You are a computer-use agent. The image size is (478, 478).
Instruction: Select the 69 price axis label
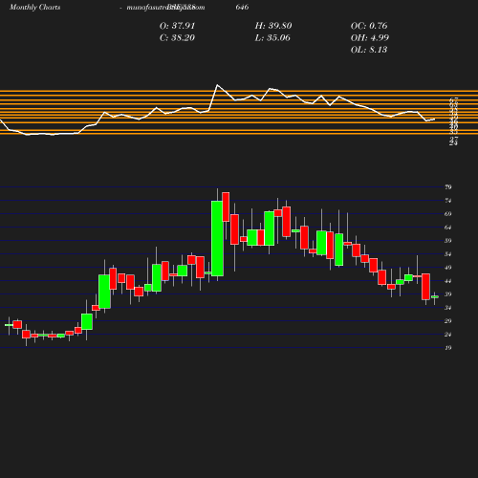pos(448,214)
